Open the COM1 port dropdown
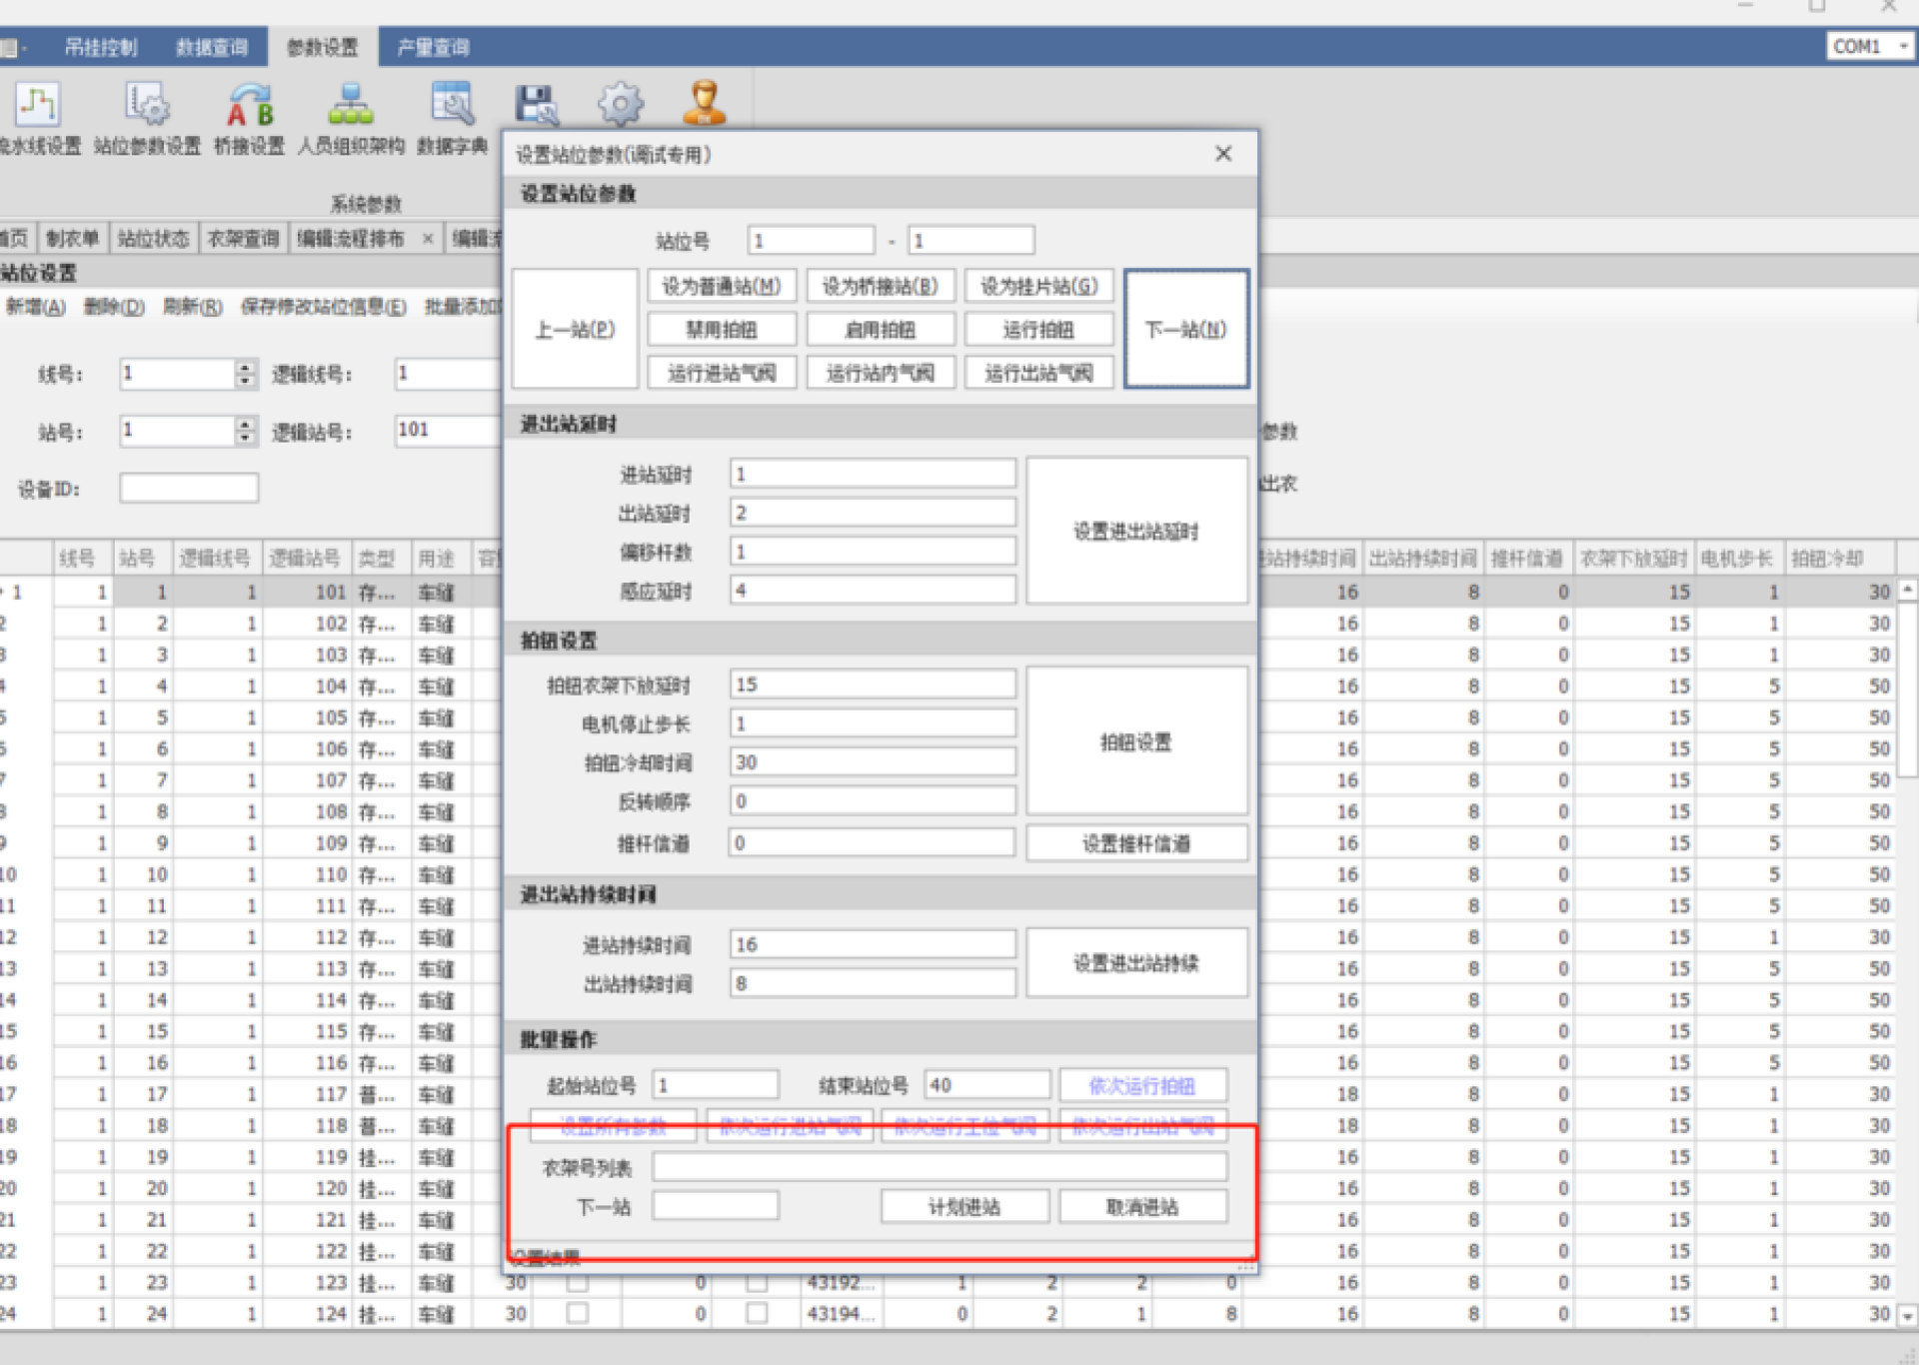Image resolution: width=1919 pixels, height=1365 pixels. click(1903, 46)
